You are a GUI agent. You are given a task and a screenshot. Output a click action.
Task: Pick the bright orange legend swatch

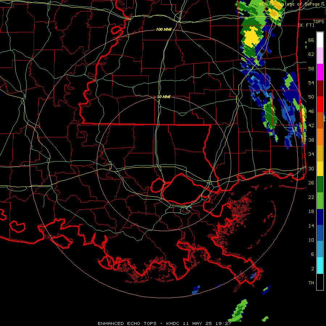320,137
